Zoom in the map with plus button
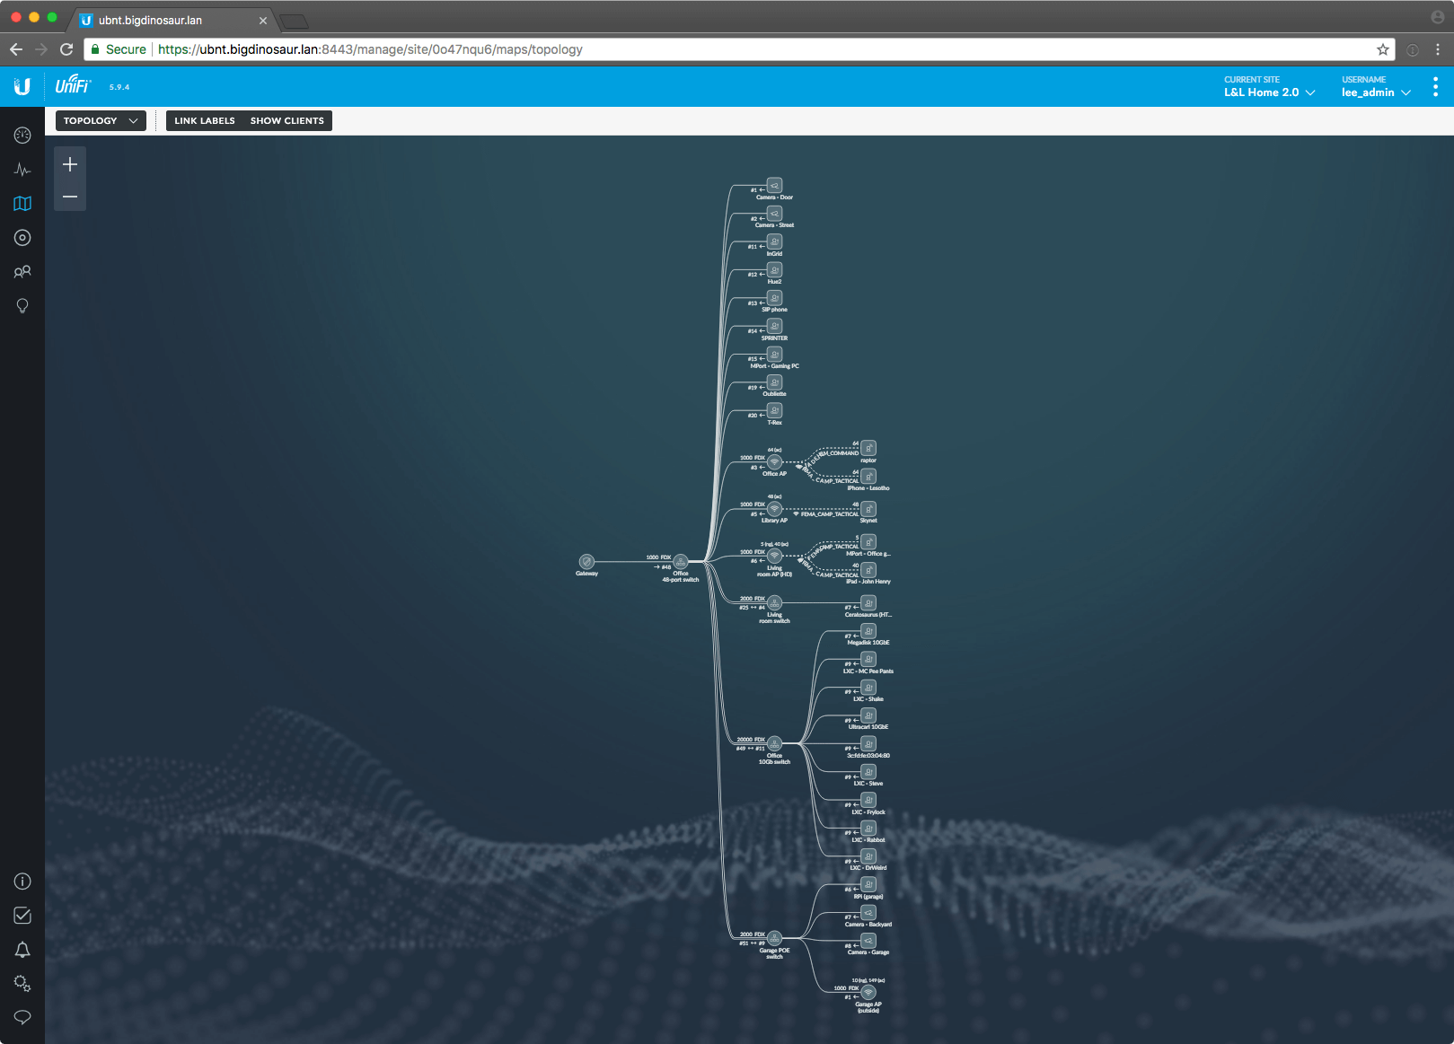This screenshot has height=1044, width=1454. point(70,164)
